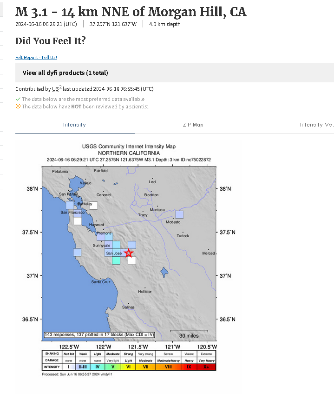Screen dimensions: 334x400
Task: Click the US contributor abbreviation
Action: pyautogui.click(x=56, y=89)
